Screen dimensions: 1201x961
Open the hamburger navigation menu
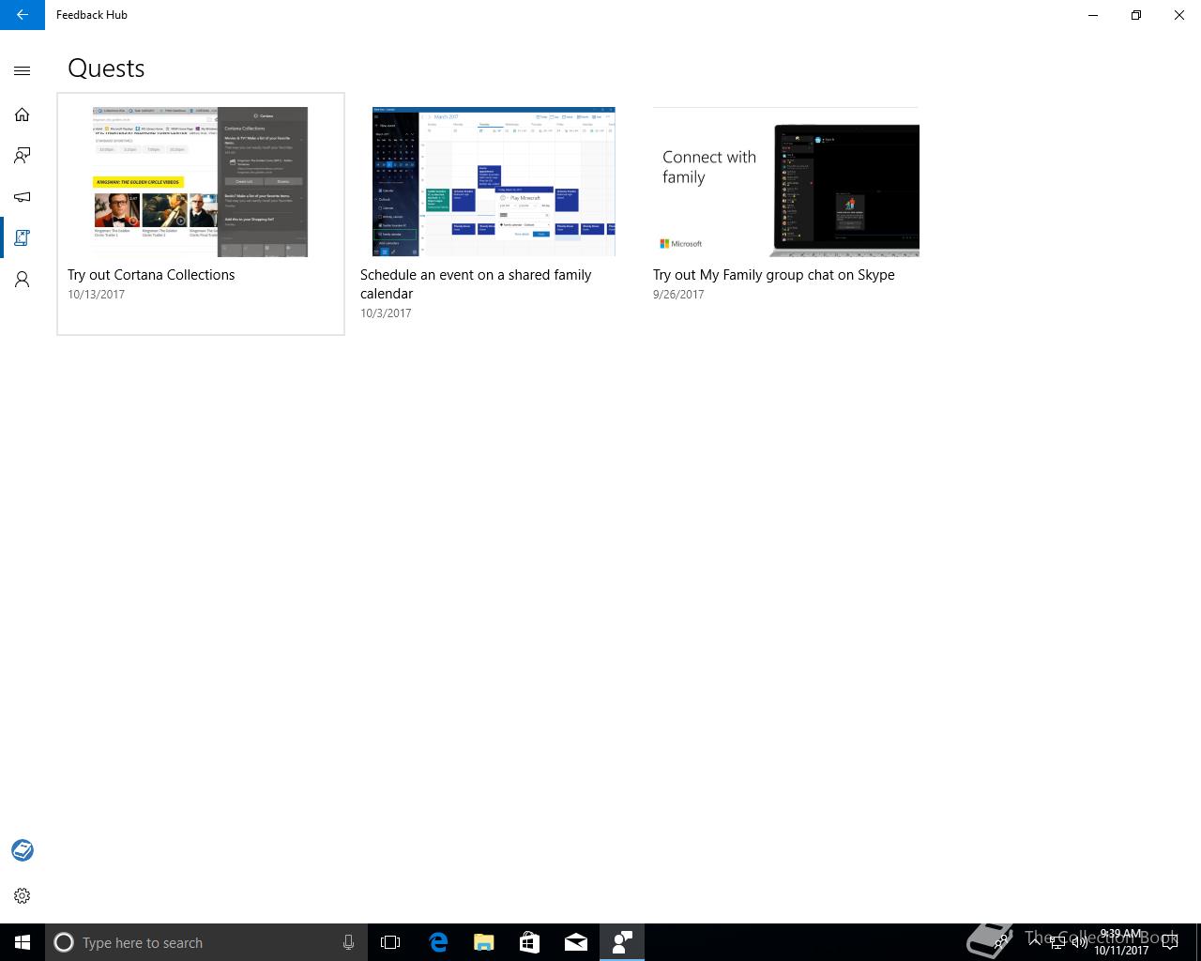coord(23,70)
